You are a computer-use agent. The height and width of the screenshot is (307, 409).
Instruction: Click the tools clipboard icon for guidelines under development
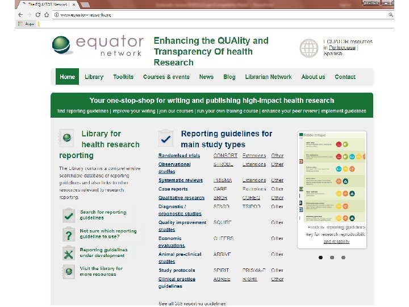pos(69,253)
